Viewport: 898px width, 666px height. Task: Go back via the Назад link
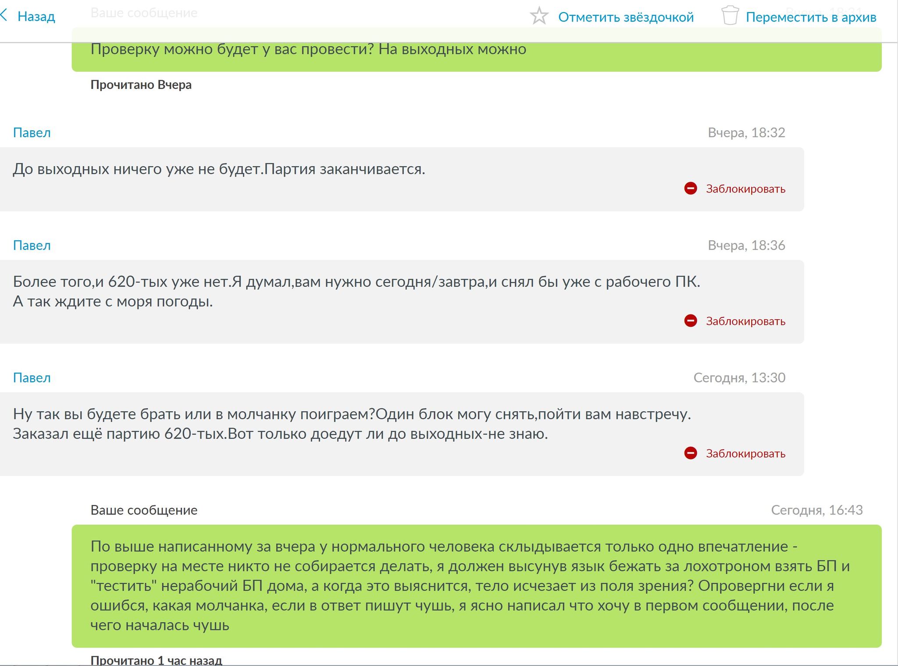(36, 17)
